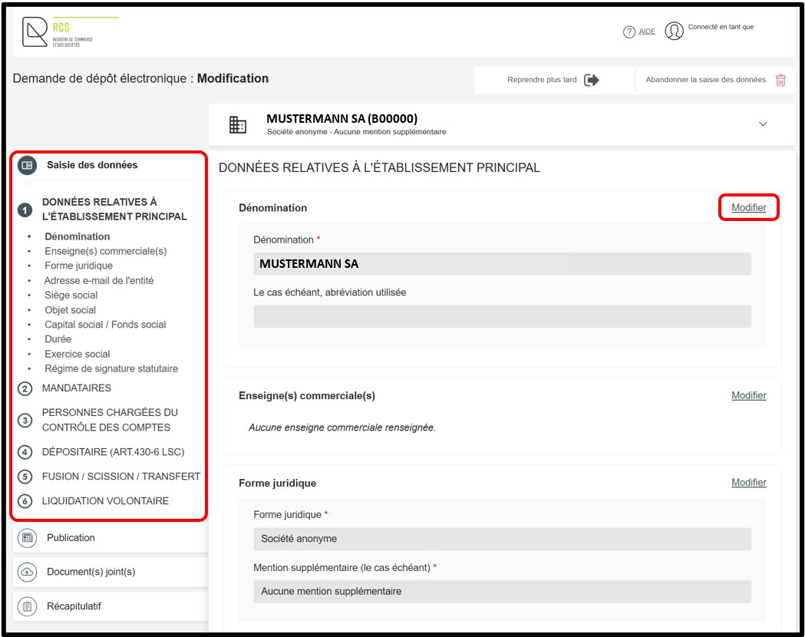Click Modifier link for Enseigne(s) commerciale(s)

coord(748,395)
